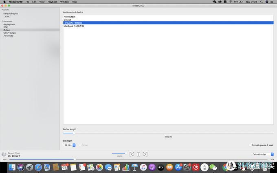Open Spotlight search magnifier
Viewport: 277px width, 173px height.
(261, 2)
